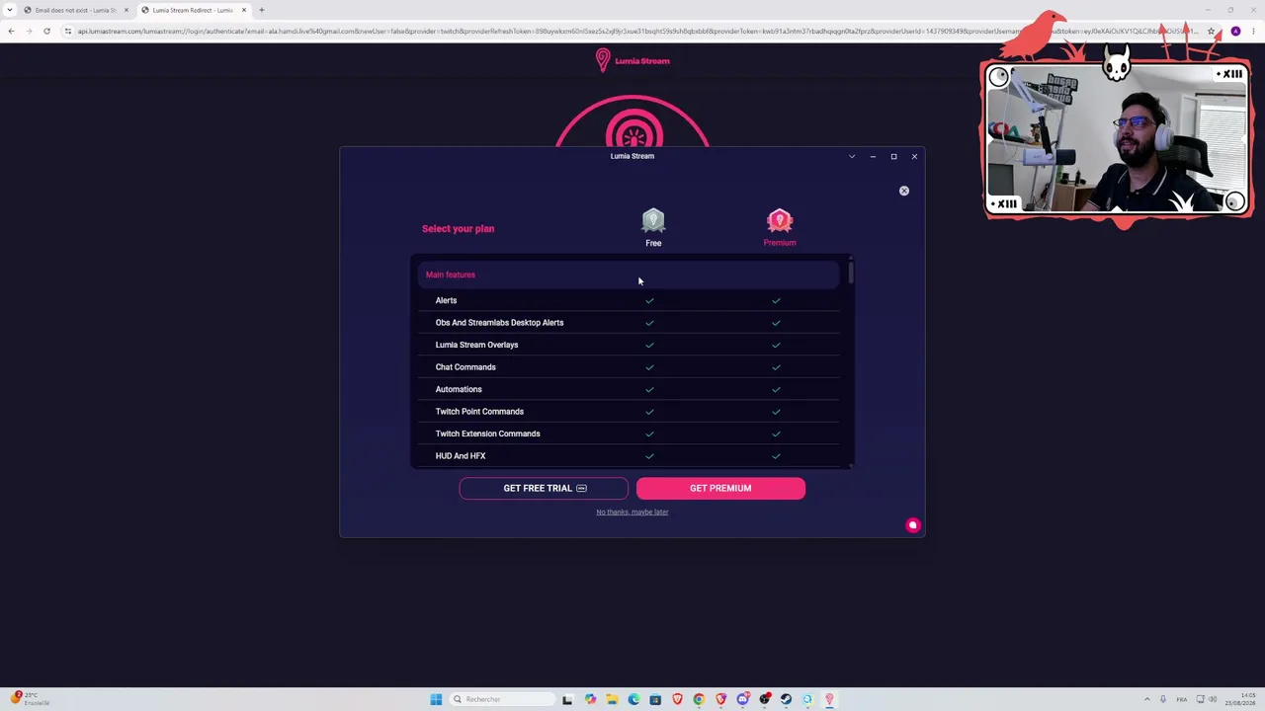Click the GET PREMIUM button
Screen dimensions: 1265x711
point(720,488)
